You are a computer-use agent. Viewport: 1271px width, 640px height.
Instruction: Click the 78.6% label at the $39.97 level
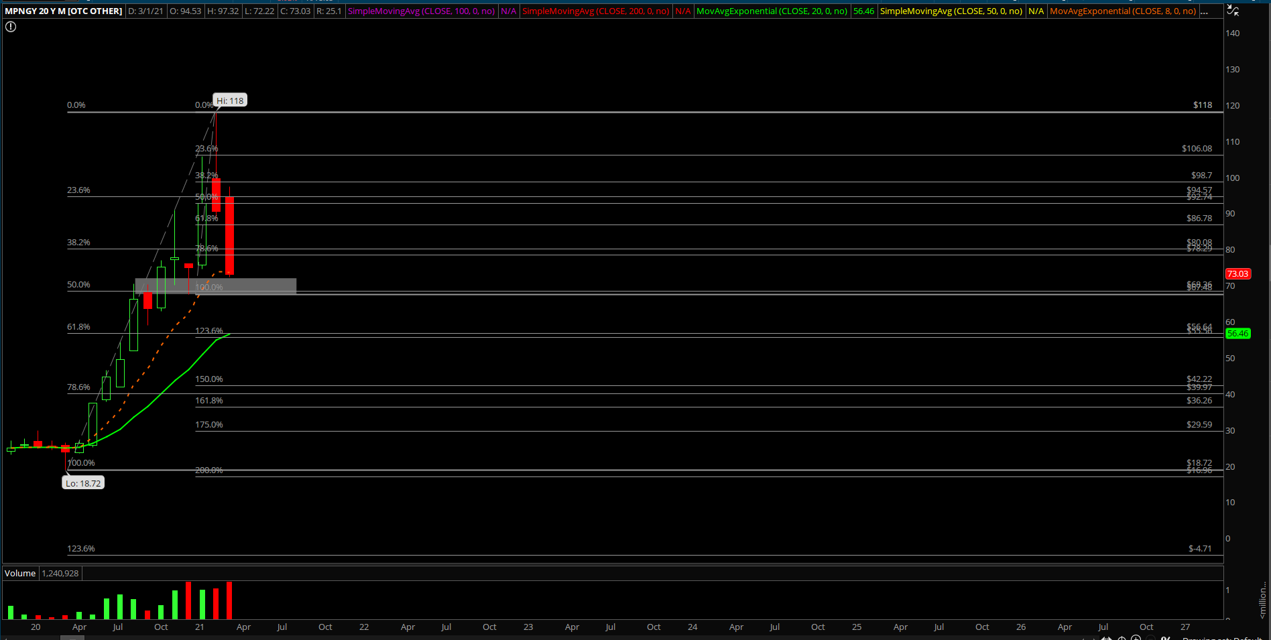point(78,387)
